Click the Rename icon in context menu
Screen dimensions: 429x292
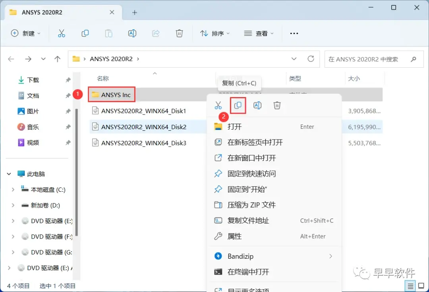257,105
